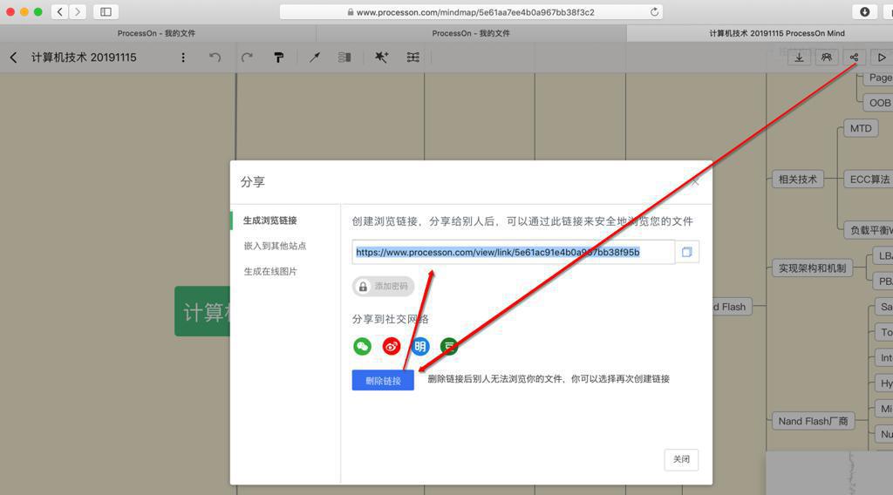
Task: Reload page with refresh icon
Action: [654, 12]
